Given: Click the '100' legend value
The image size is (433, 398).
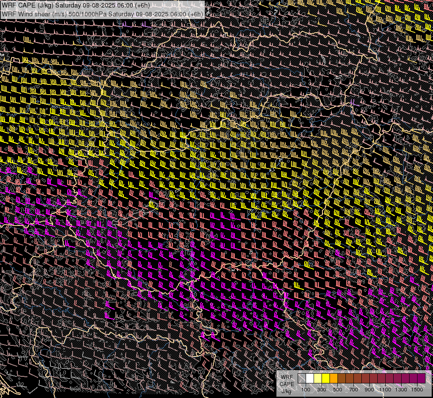Looking at the screenshot, I should (x=306, y=390).
